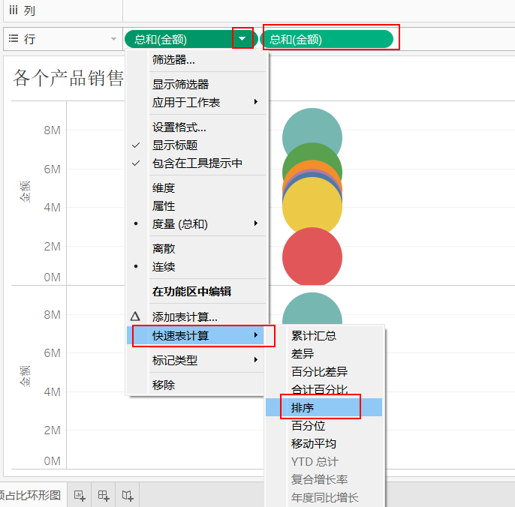Select the 连续 radio option
The width and height of the screenshot is (515, 507).
pyautogui.click(x=164, y=267)
